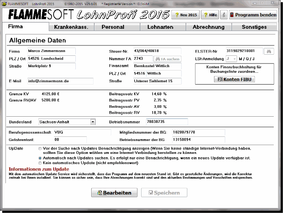Image resolution: width=283 pixels, height=213 pixels.
Task: Click the Betriebsnummer der BG field
Action: click(x=198, y=140)
